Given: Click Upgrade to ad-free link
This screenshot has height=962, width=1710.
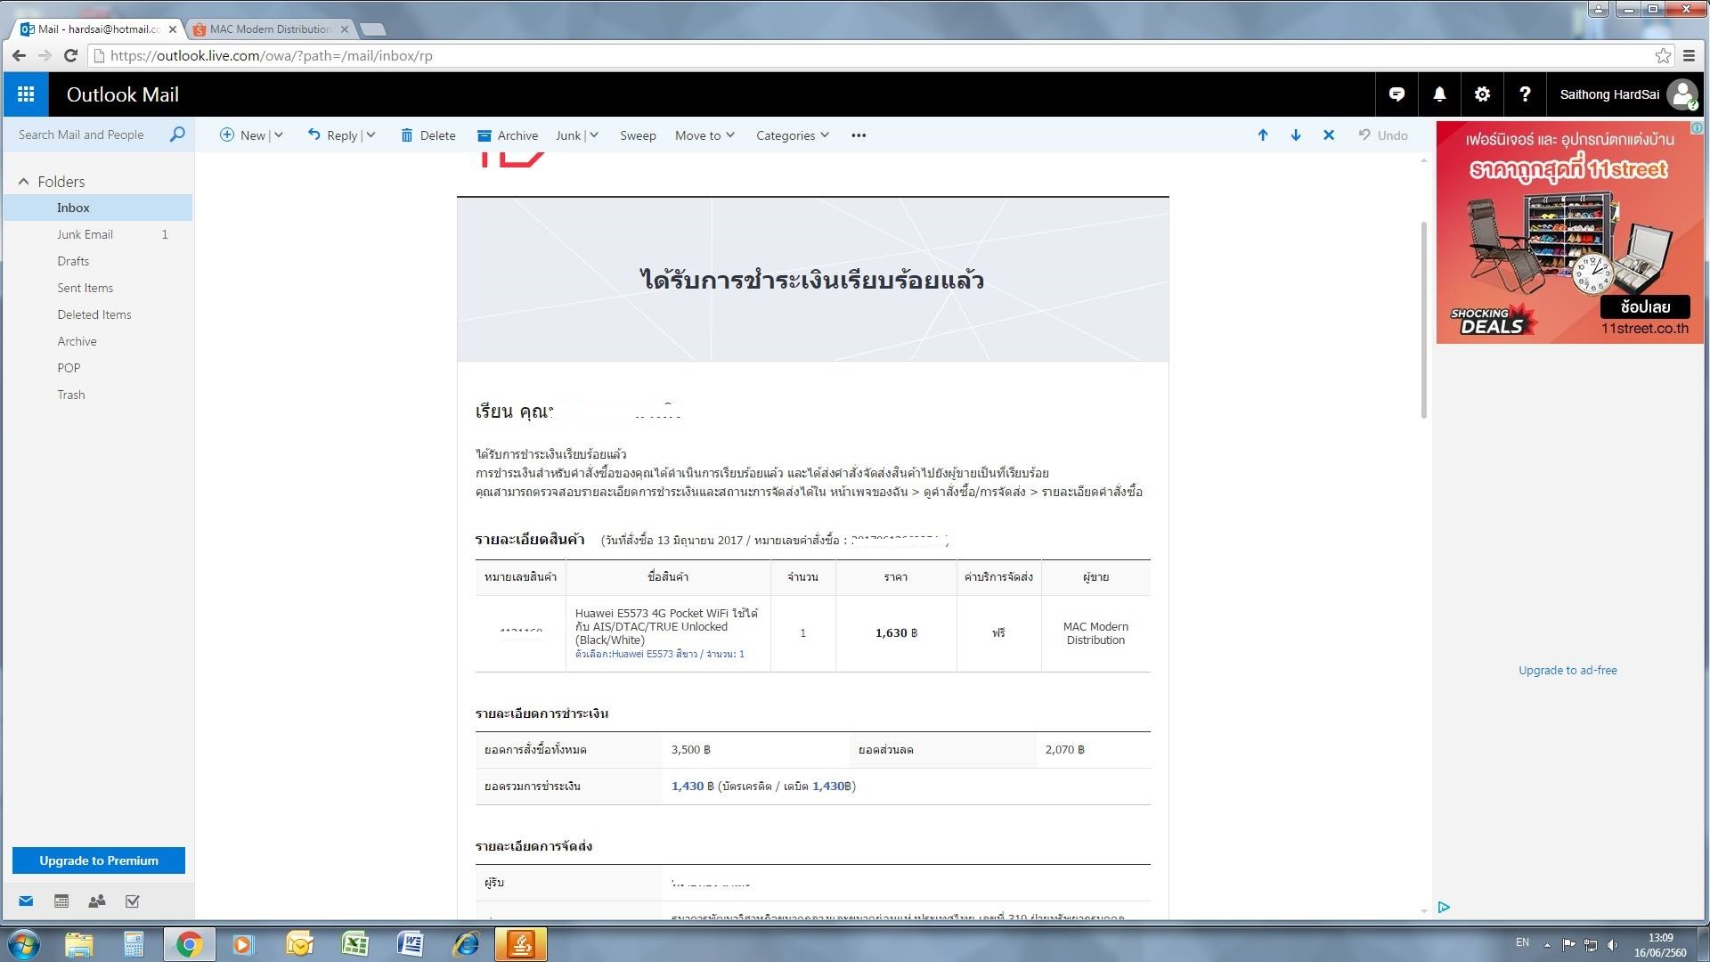Looking at the screenshot, I should tap(1567, 670).
